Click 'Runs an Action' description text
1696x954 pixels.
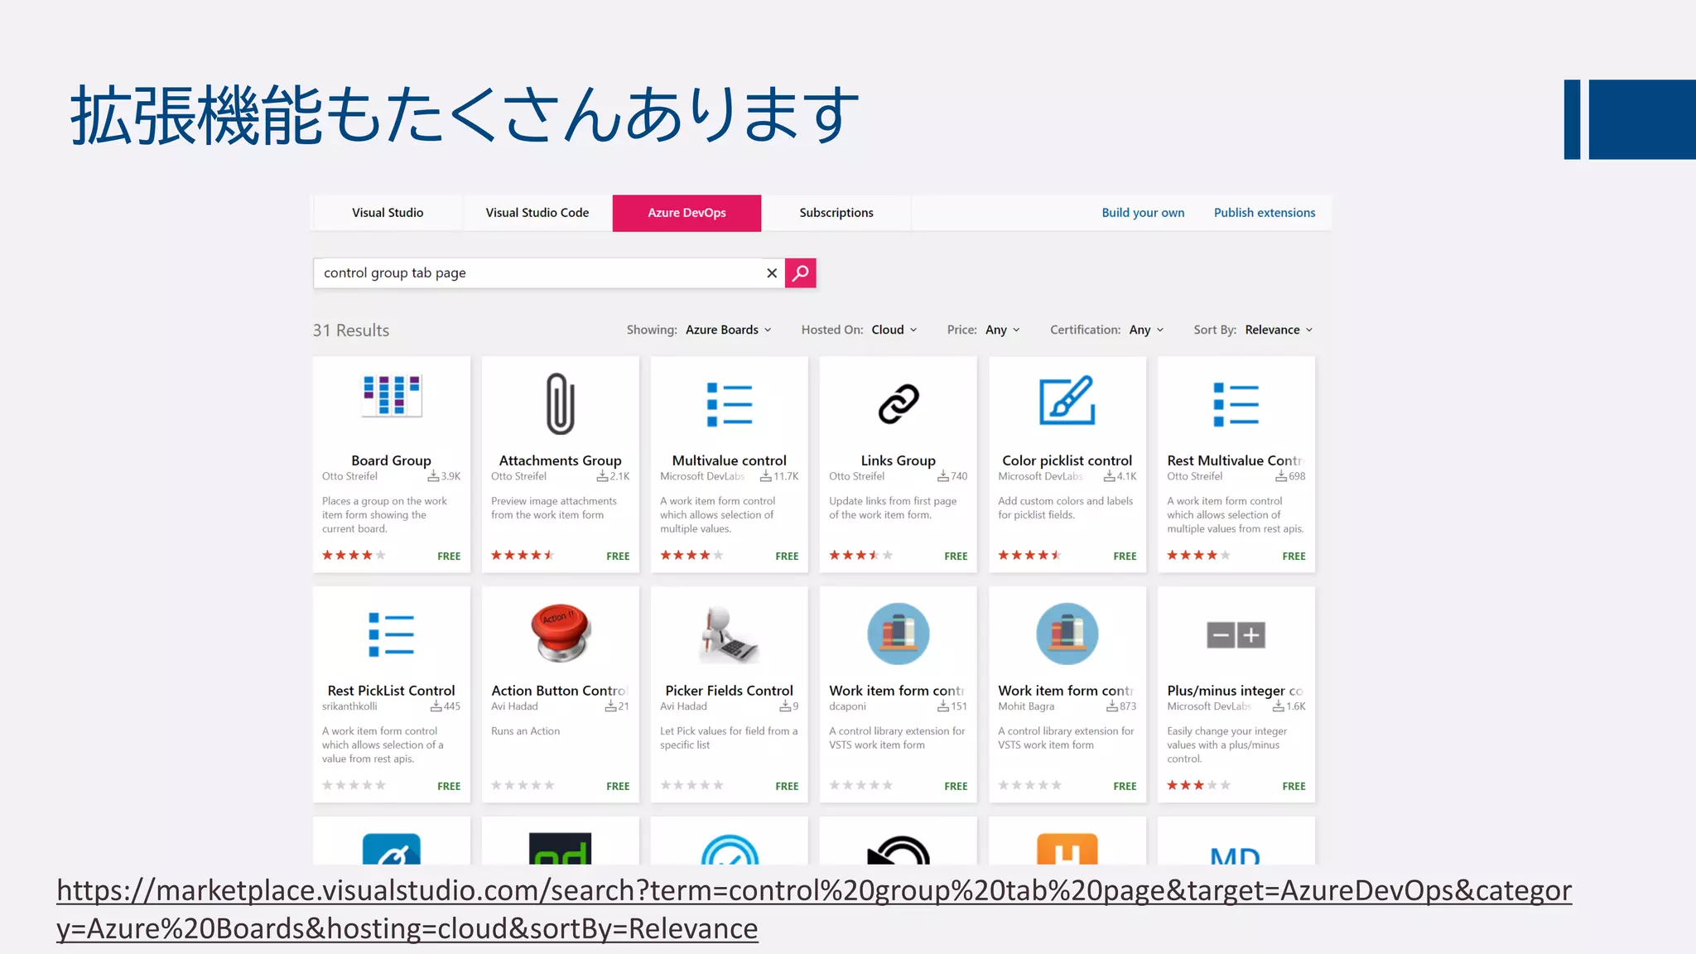[x=526, y=731]
